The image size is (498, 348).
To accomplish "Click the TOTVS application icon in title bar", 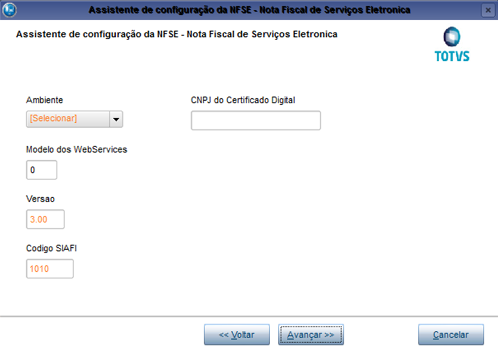I will pyautogui.click(x=9, y=10).
